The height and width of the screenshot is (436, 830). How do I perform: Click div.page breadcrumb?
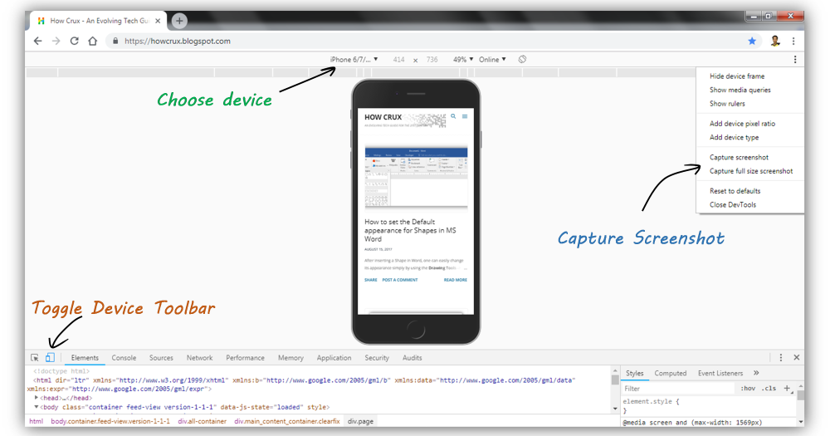[360, 421]
